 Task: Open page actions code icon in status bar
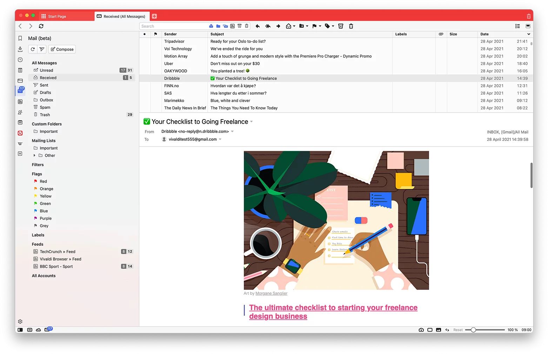tap(447, 330)
